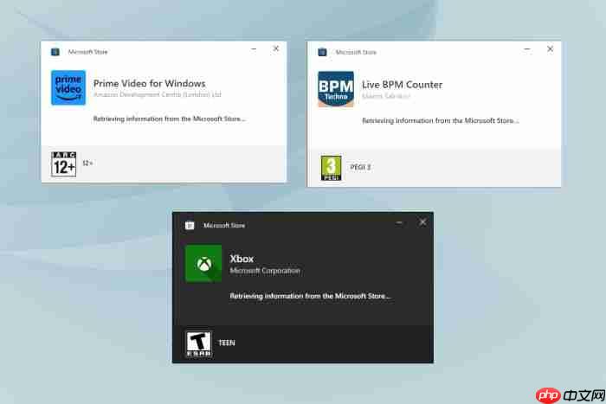The height and width of the screenshot is (404, 606).
Task: Close the Prime Video Store window
Action: pos(276,49)
